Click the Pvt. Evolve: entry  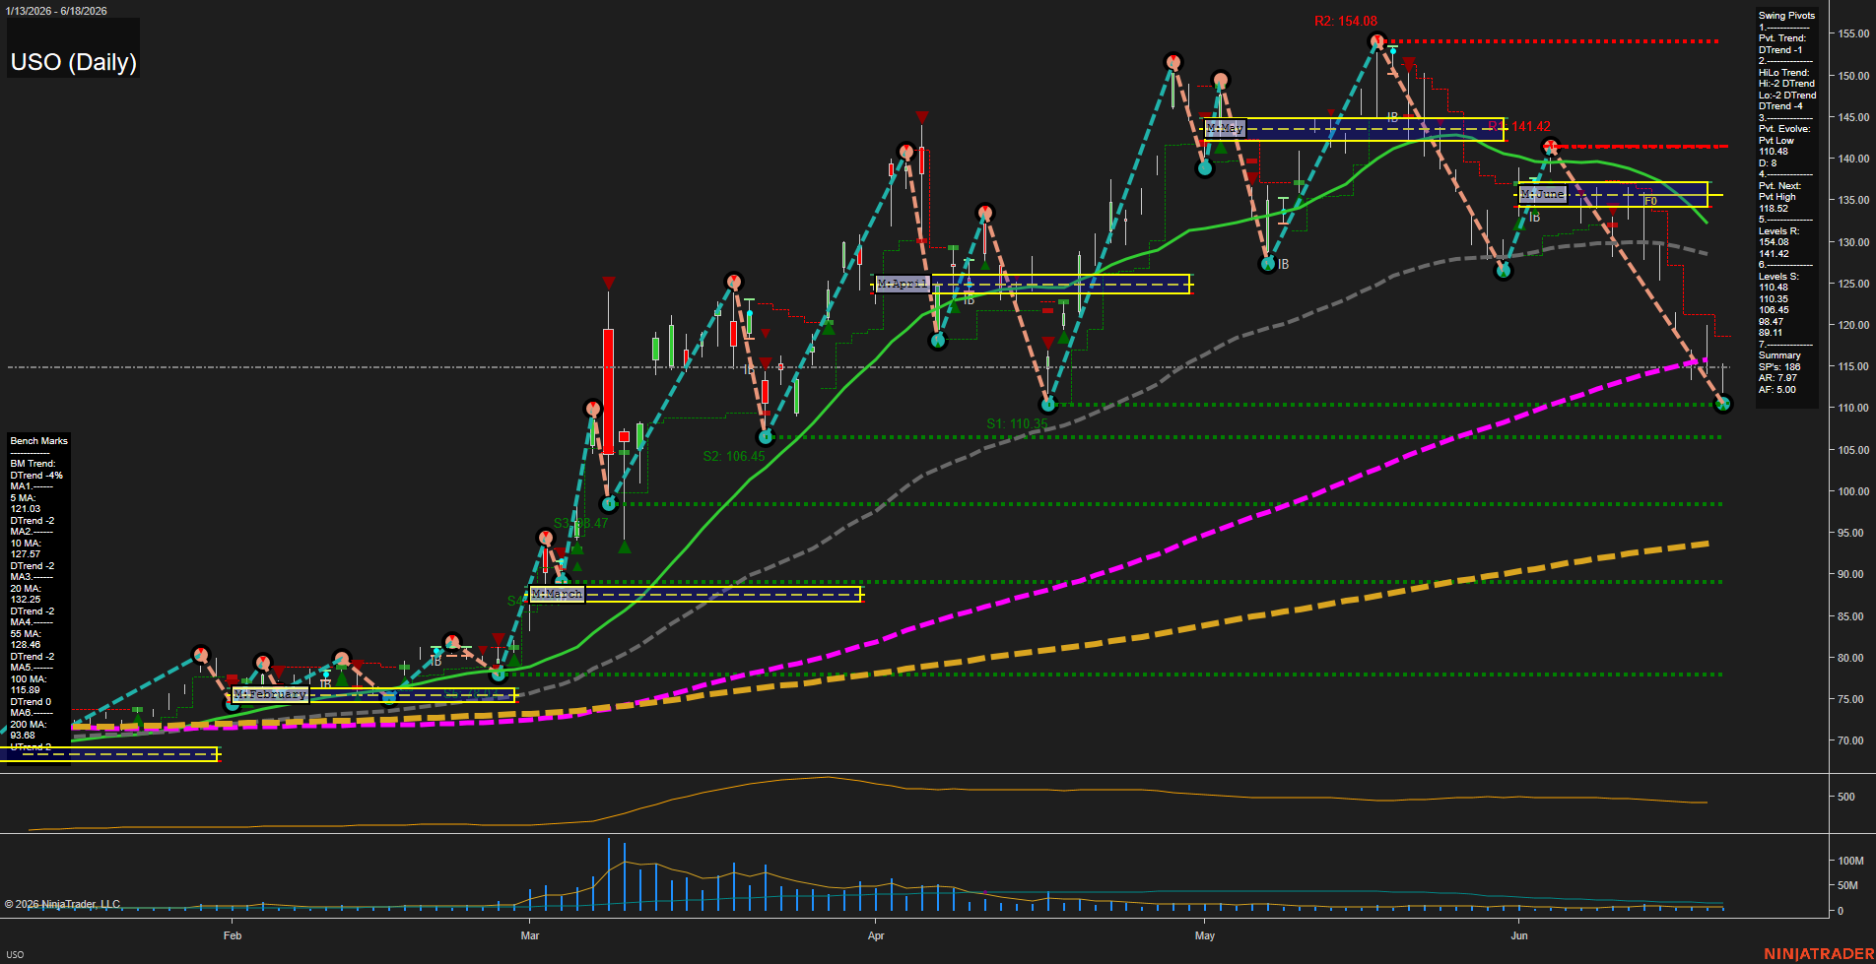(x=1784, y=129)
